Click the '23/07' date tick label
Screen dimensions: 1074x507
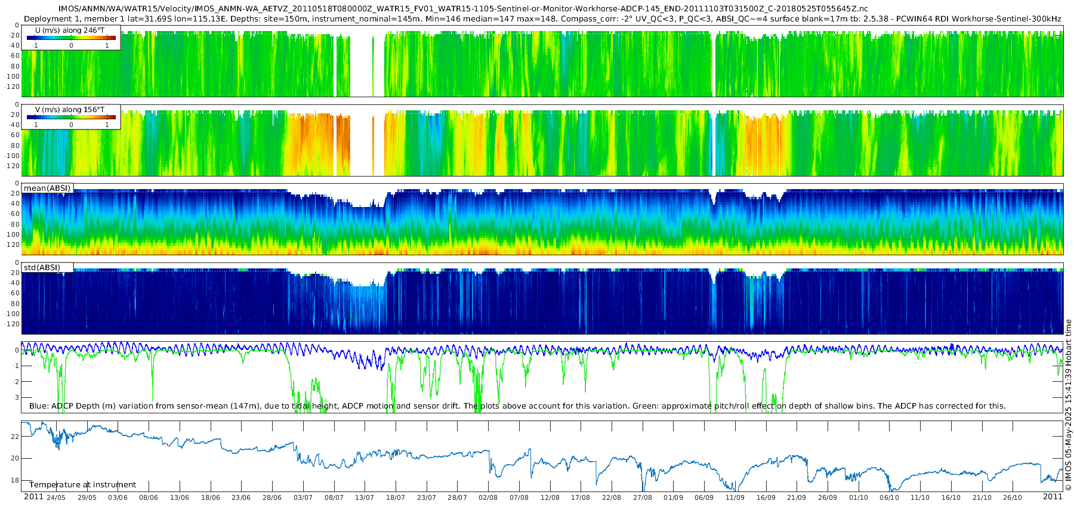[x=427, y=497]
